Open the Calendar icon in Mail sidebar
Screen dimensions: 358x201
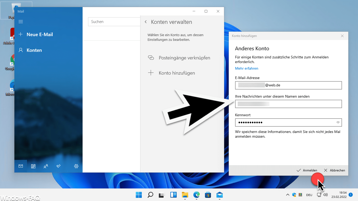pyautogui.click(x=33, y=166)
